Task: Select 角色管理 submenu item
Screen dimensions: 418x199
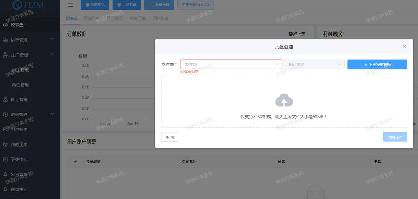Action: 20,84
